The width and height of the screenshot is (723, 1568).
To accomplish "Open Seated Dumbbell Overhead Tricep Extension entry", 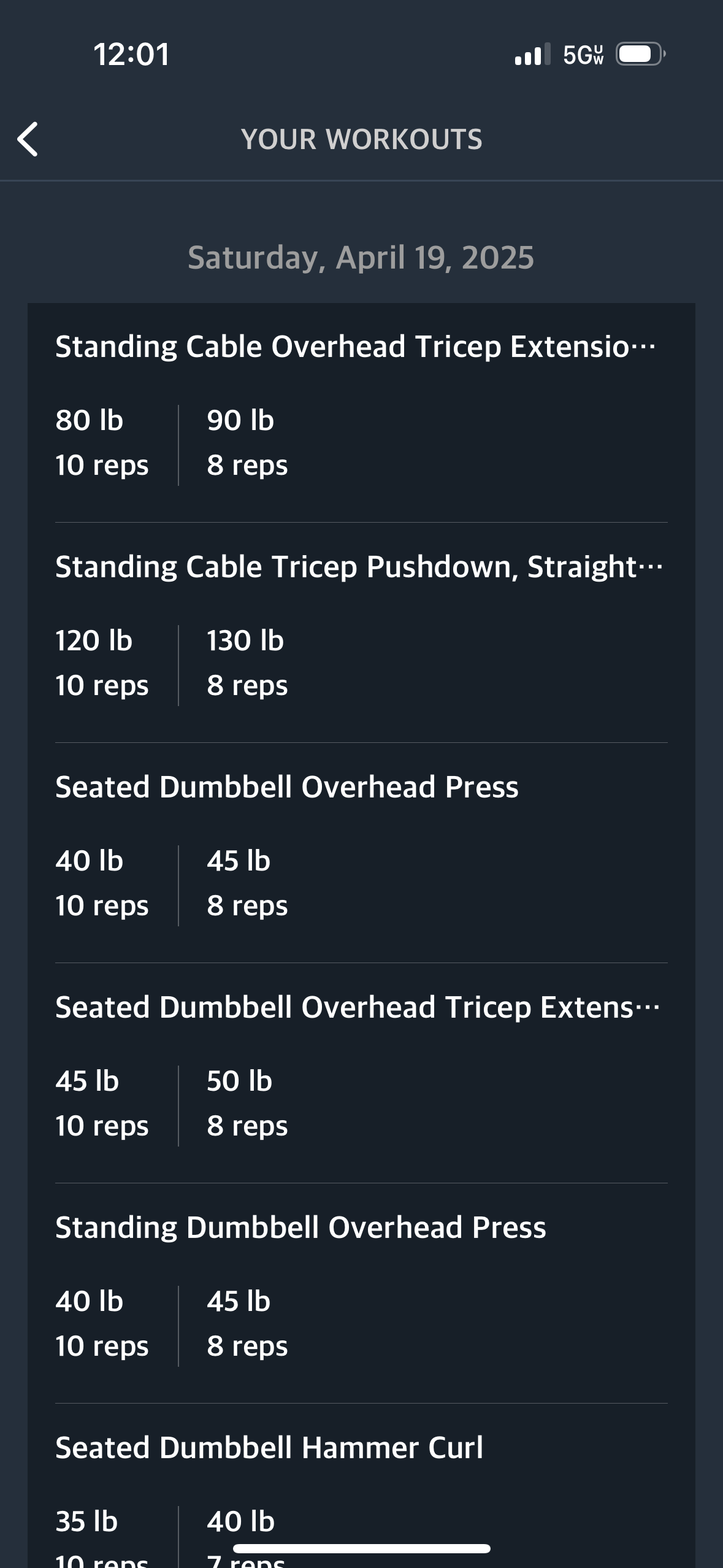I will pyautogui.click(x=358, y=1007).
